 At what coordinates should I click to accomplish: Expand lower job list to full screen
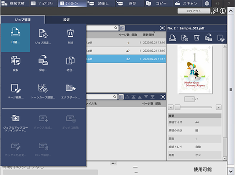click(x=163, y=97)
